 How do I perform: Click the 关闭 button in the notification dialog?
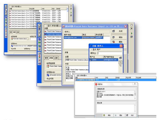[x=119, y=31]
